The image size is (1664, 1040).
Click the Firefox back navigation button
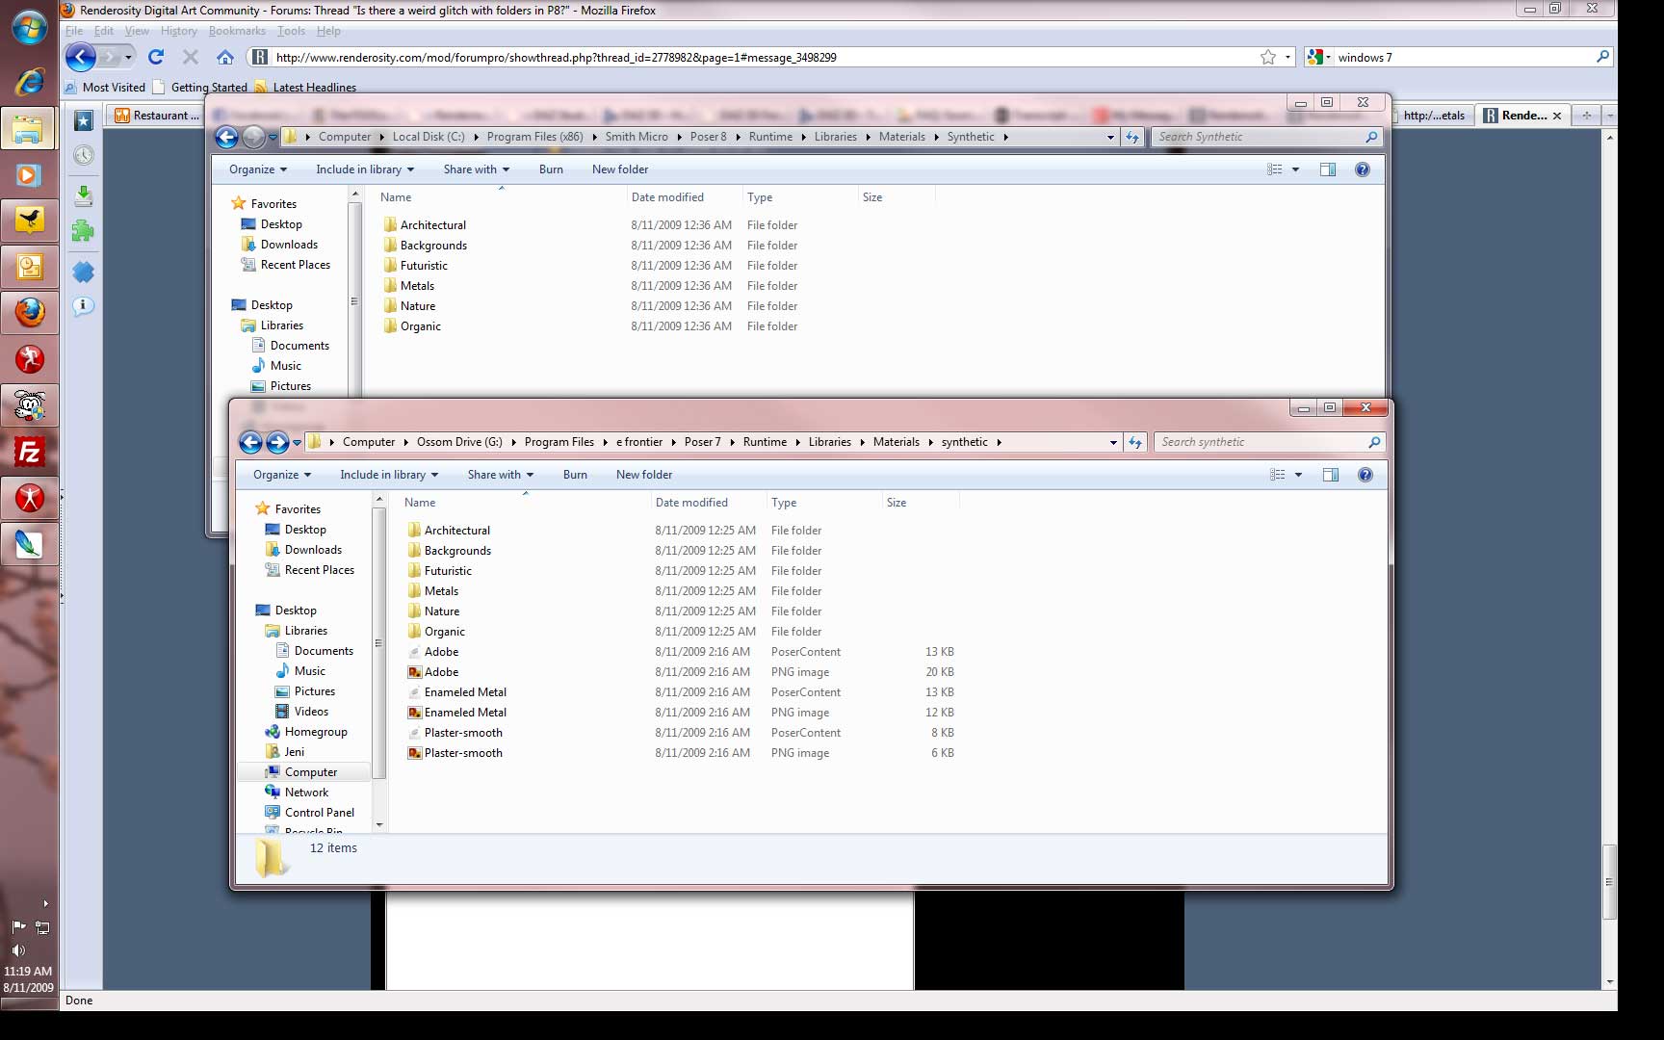81,58
